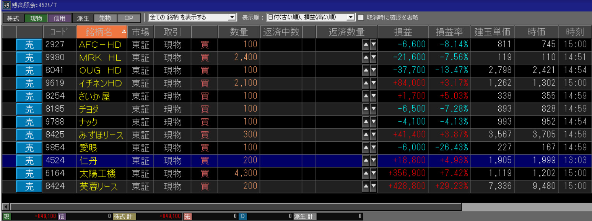Click the 時価 column header

pyautogui.click(x=536, y=32)
